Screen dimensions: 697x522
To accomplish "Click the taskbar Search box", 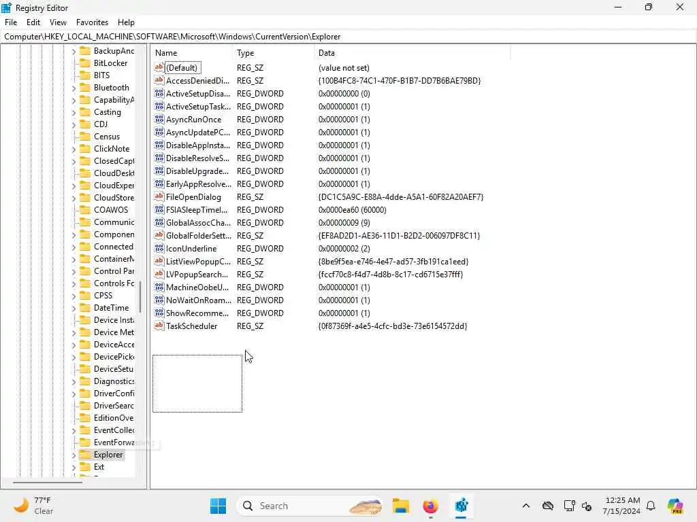I will click(x=310, y=506).
